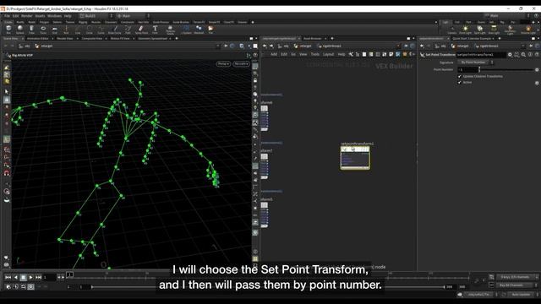Screen dimensions: 541x304
Task: Toggle the audio button in the playbar
Action: (x=16, y=286)
